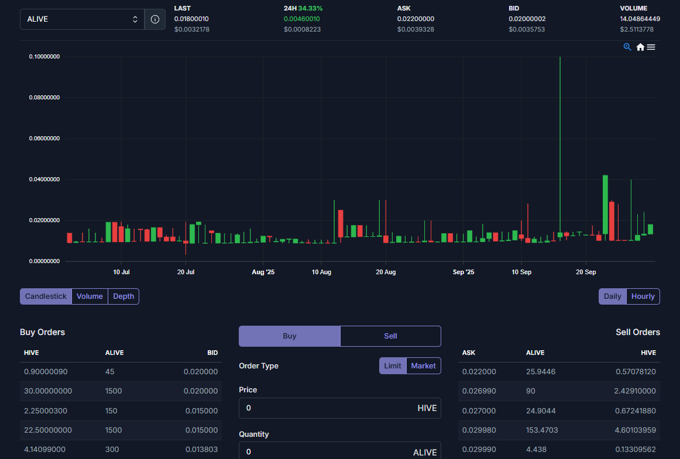Reset chart zoom with home icon
Viewport: 680px width, 459px height.
click(640, 47)
